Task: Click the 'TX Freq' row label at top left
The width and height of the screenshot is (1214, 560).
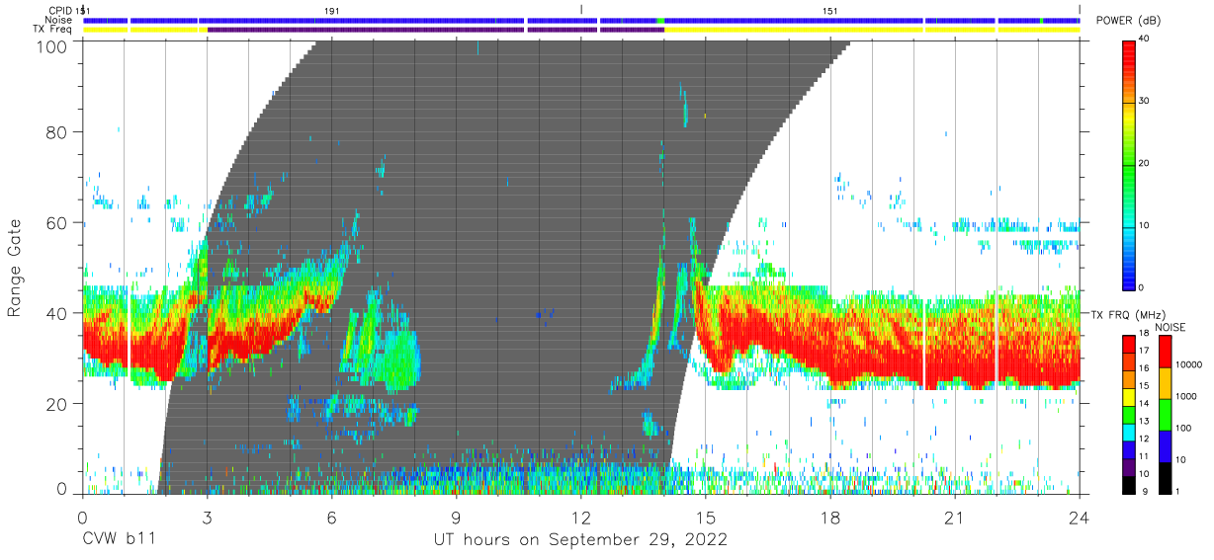Action: 52,30
